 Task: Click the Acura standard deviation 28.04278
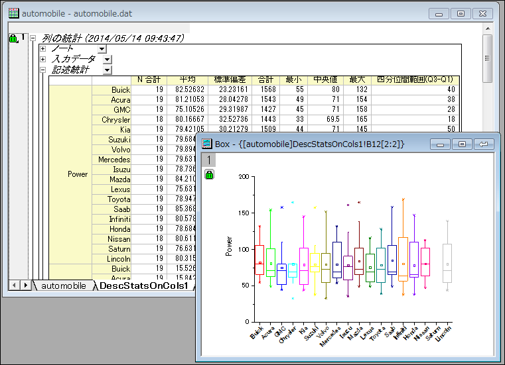coord(233,99)
